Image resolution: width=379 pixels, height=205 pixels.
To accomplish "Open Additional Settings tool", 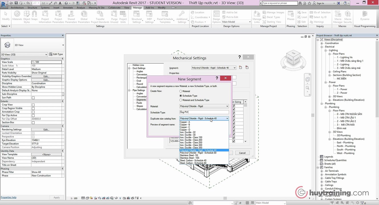I will [182, 17].
